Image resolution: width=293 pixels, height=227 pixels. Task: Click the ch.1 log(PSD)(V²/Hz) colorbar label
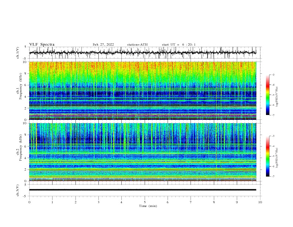click(x=277, y=97)
